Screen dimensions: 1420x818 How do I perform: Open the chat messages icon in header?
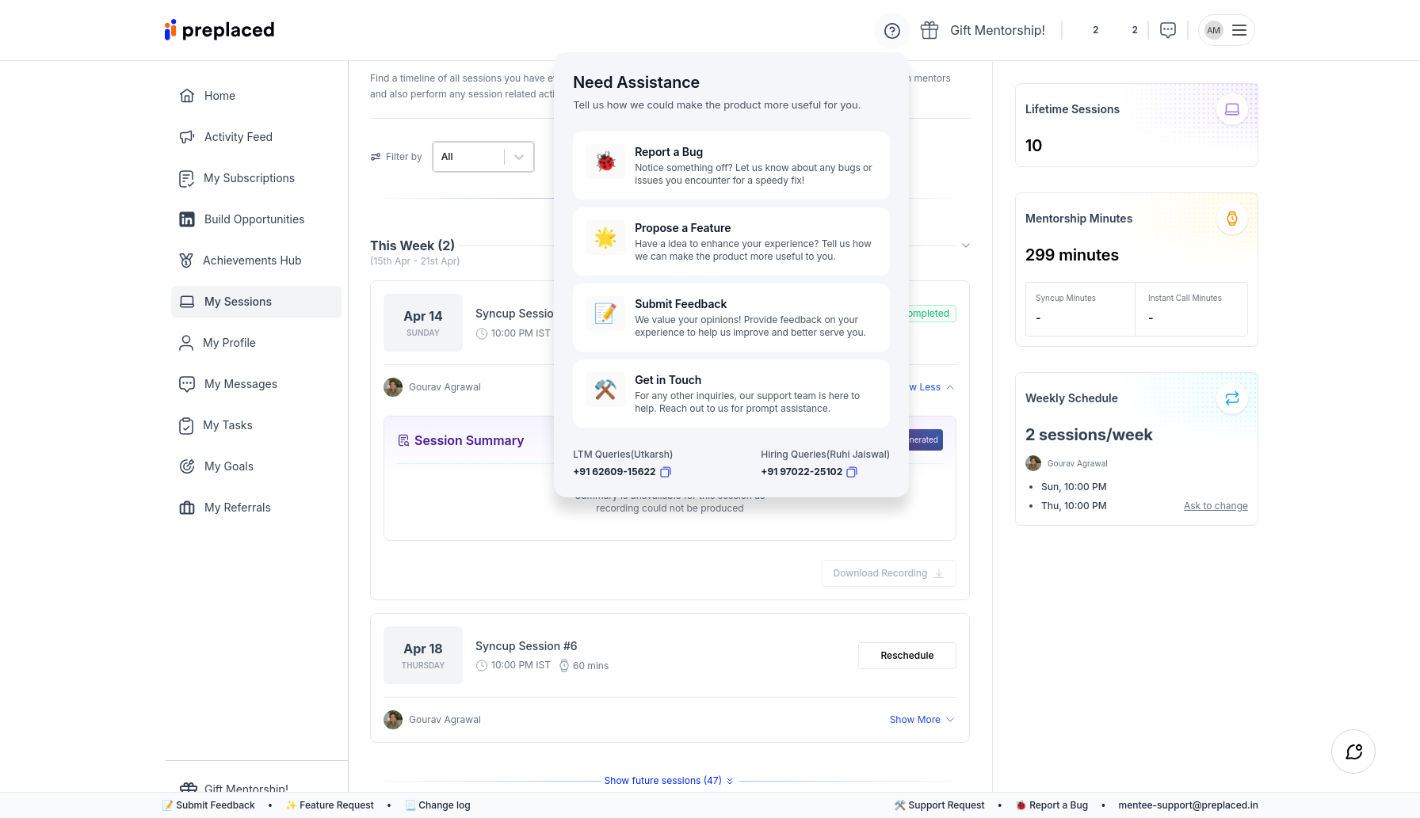click(x=1168, y=30)
